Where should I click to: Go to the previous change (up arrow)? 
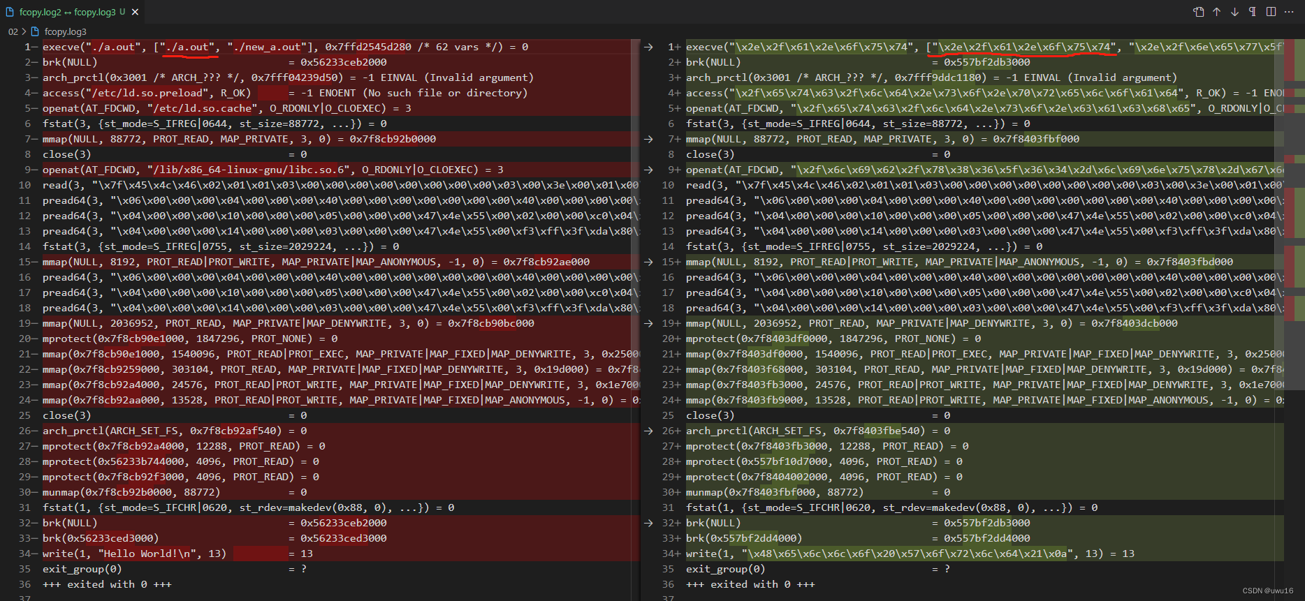[1217, 12]
